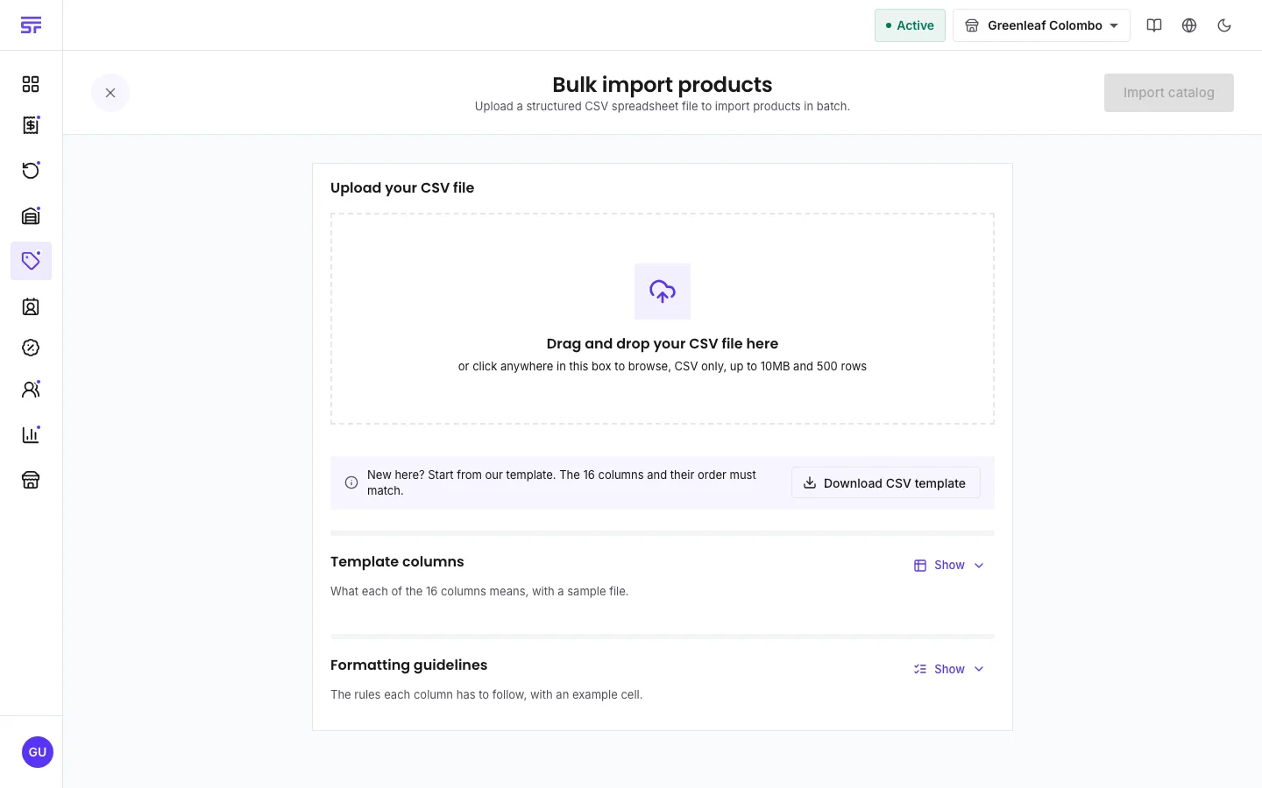Open the inventory warehouse icon in sidebar
1262x788 pixels.
pos(31,215)
